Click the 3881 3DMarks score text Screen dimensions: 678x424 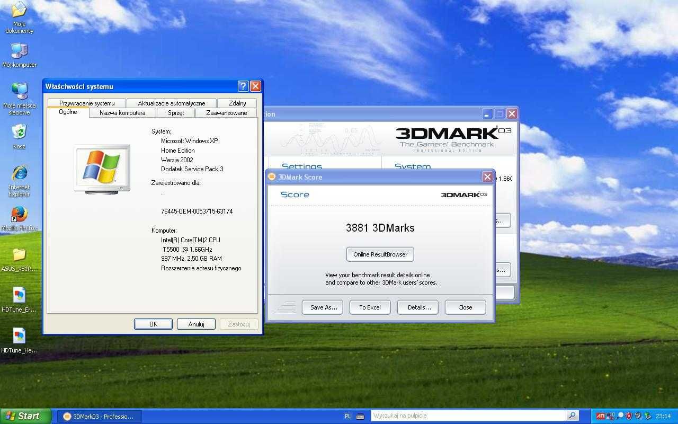pos(380,228)
